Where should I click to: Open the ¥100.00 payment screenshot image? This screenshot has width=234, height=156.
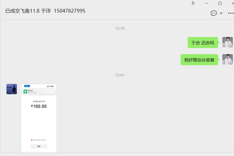point(39,118)
